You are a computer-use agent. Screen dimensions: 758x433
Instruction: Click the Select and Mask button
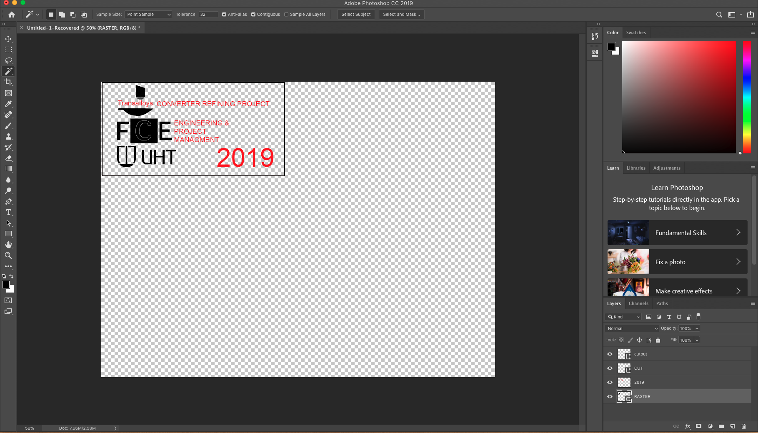[401, 15]
